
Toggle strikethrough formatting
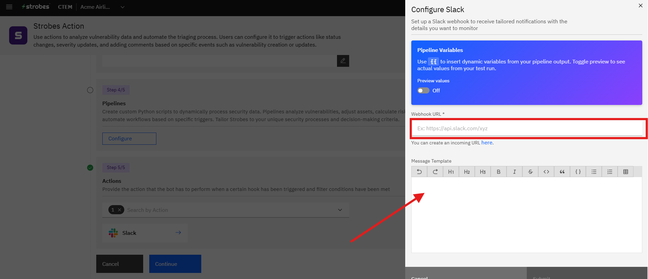point(530,172)
